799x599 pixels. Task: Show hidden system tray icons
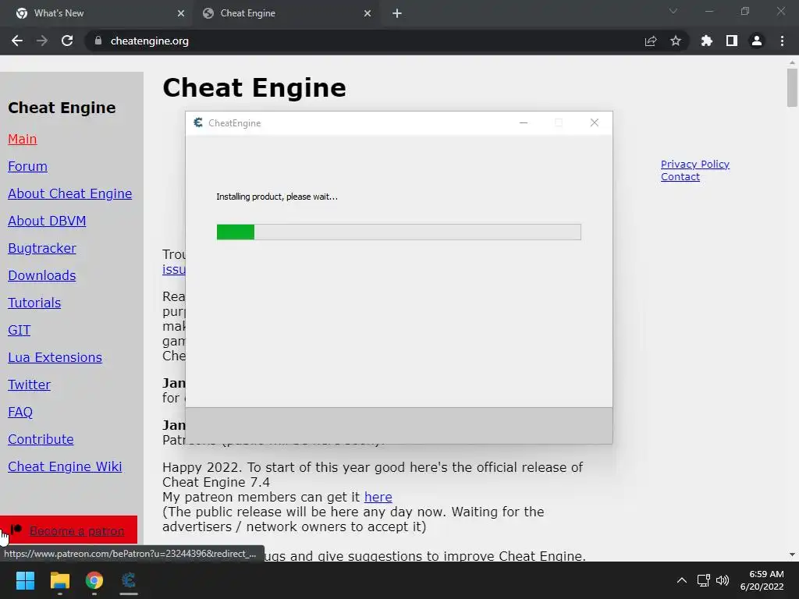pos(682,580)
